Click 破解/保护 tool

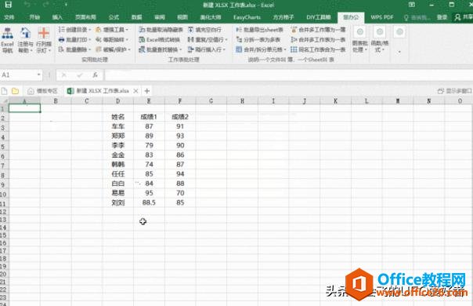pos(113,49)
